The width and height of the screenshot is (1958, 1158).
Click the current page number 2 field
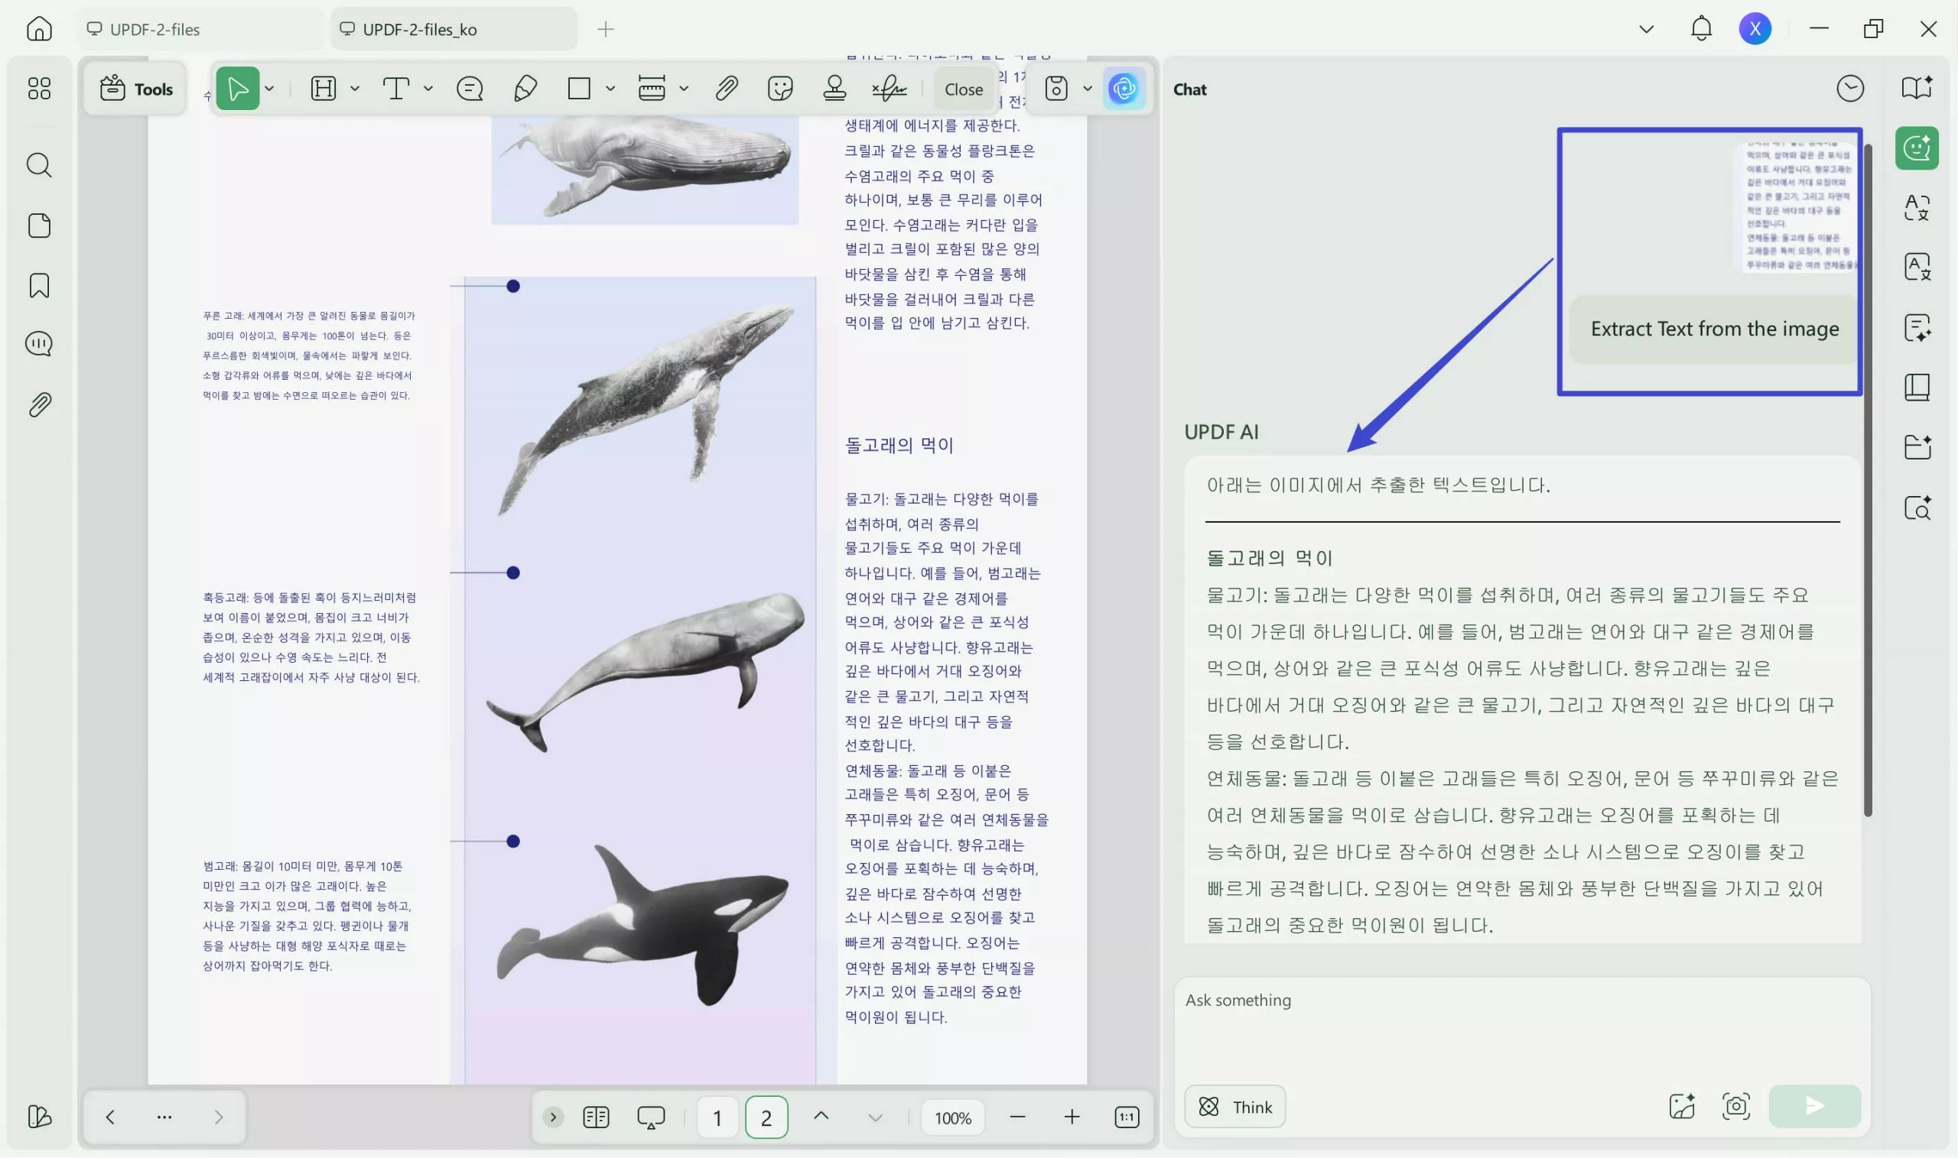766,1117
